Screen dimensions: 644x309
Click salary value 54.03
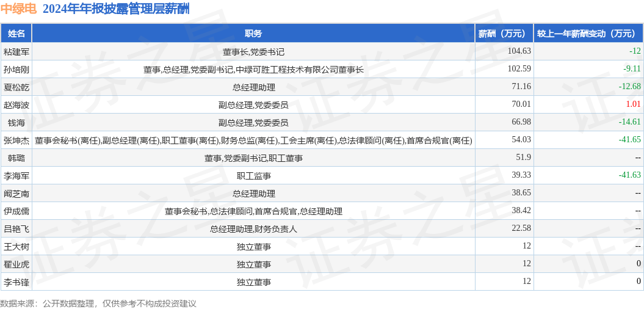521,140
